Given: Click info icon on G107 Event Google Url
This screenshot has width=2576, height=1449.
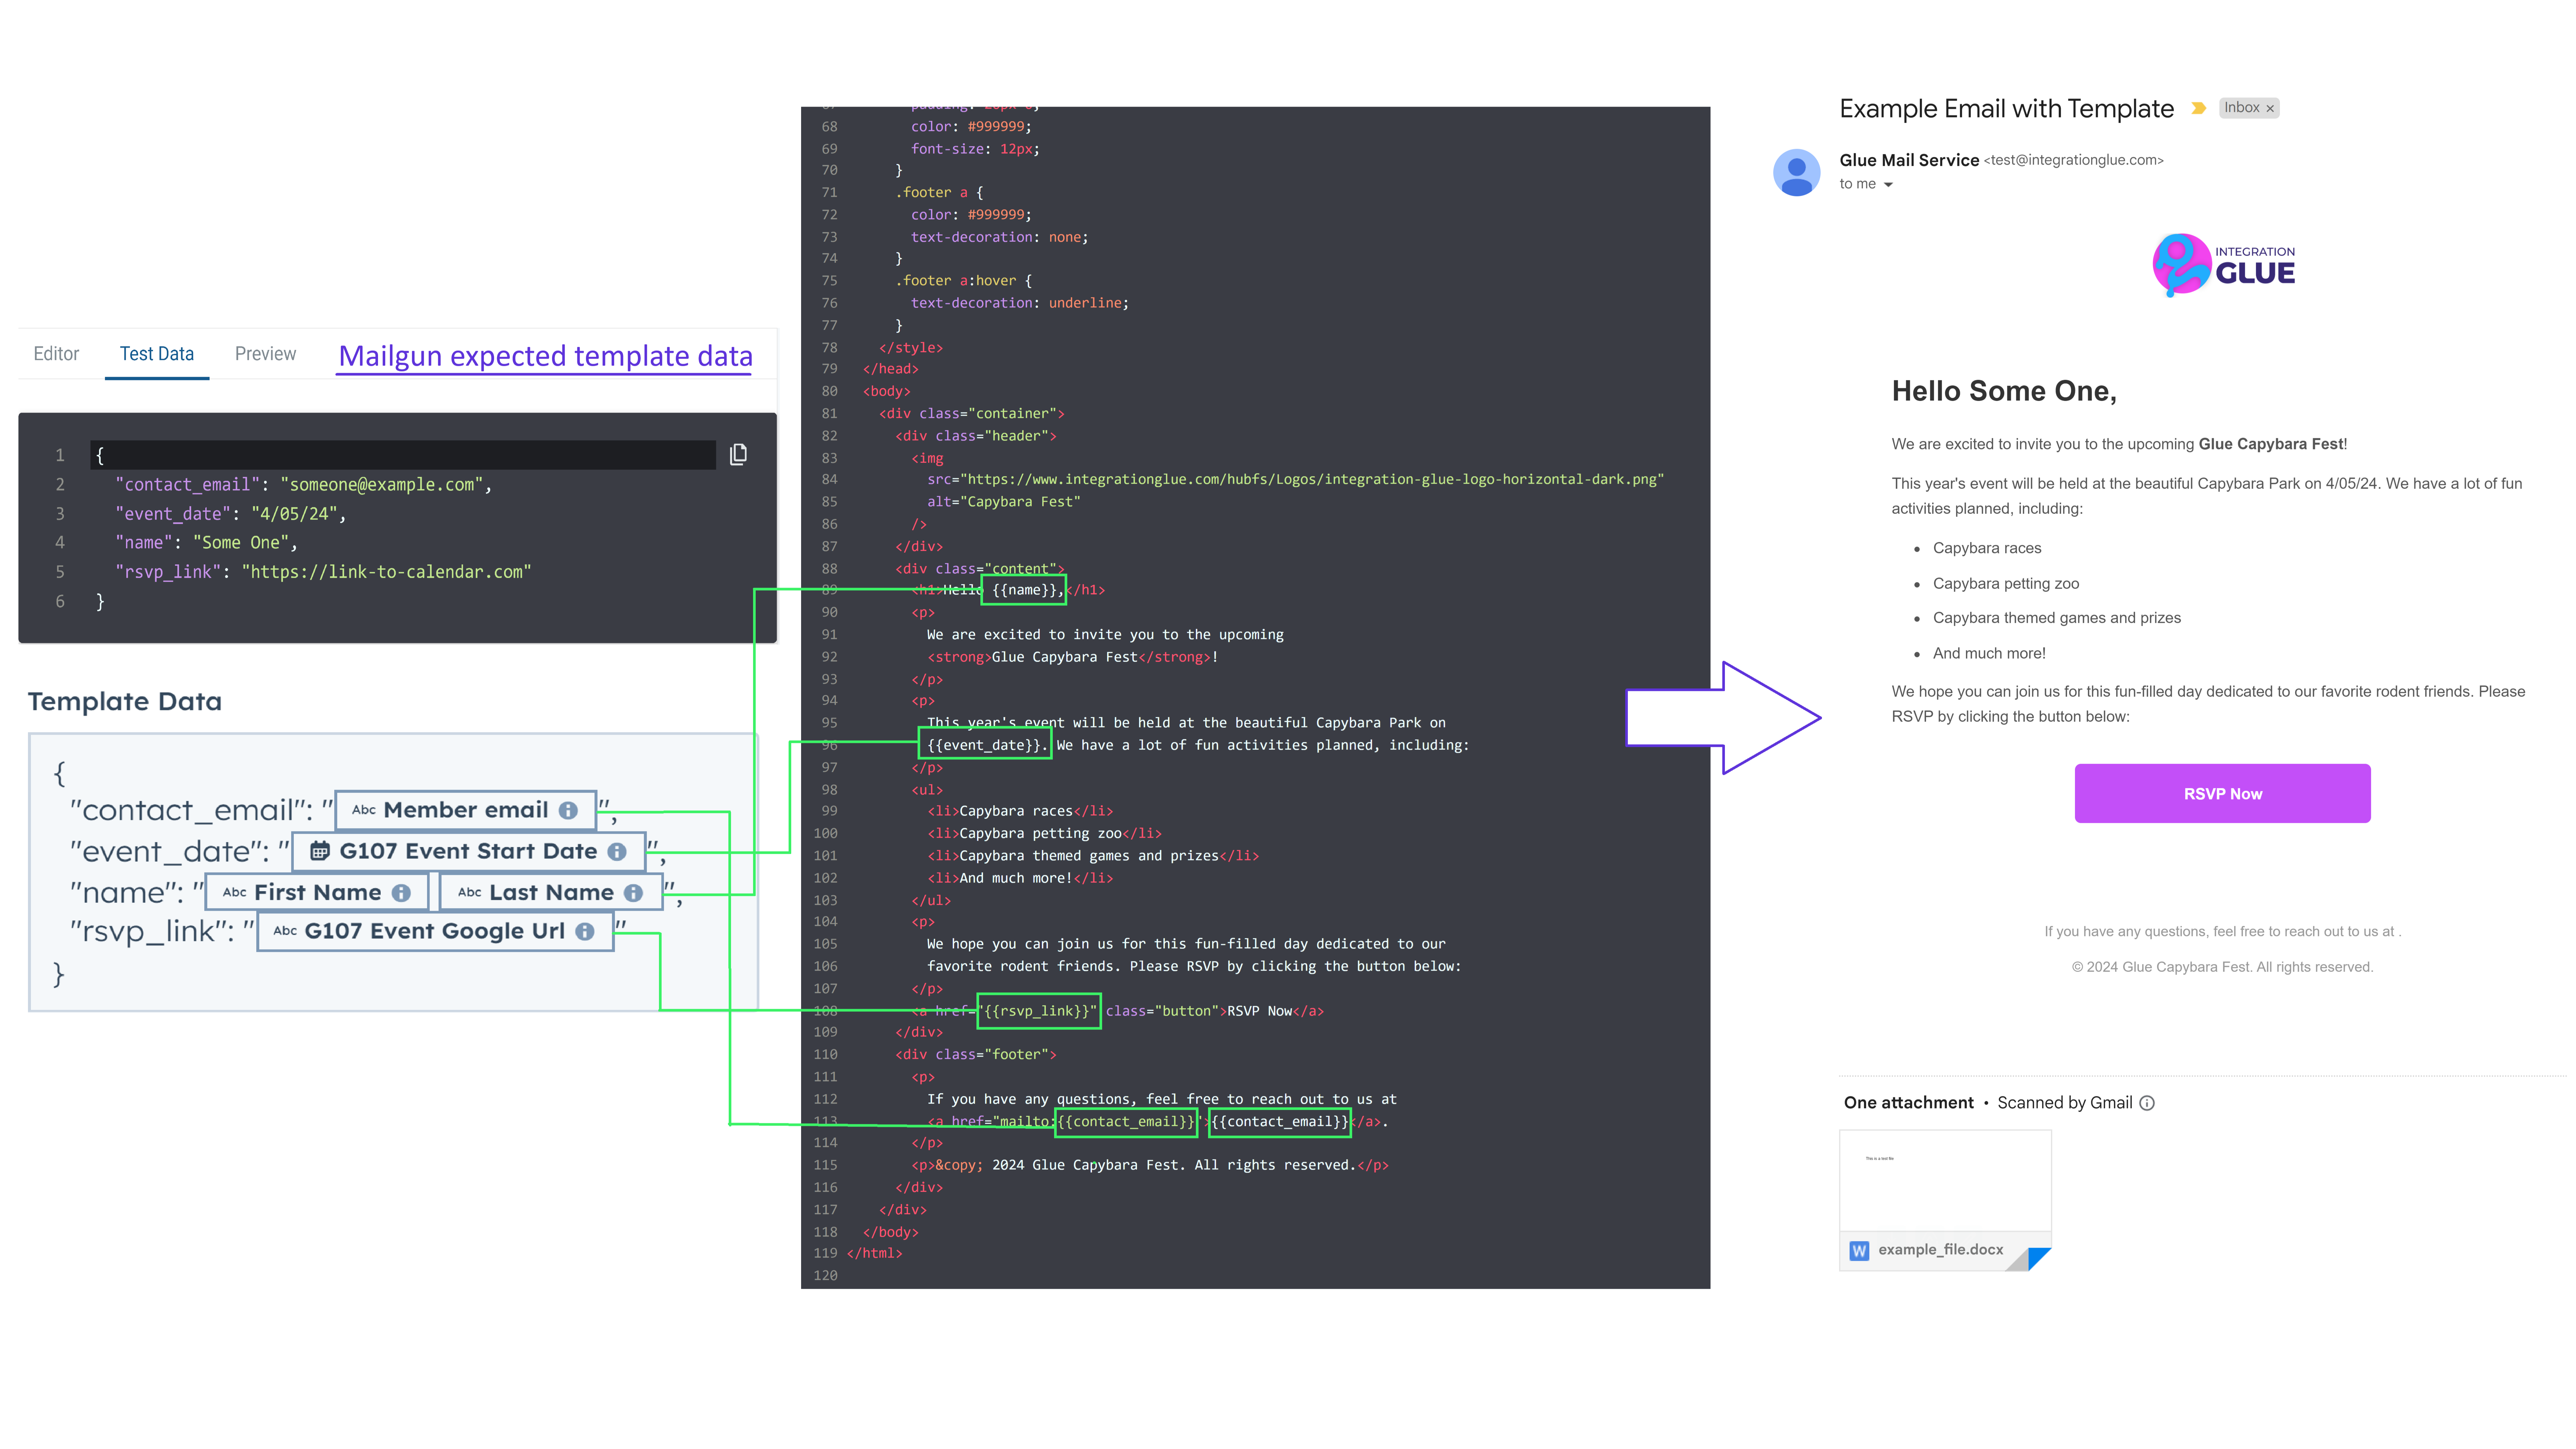Looking at the screenshot, I should pyautogui.click(x=585, y=931).
